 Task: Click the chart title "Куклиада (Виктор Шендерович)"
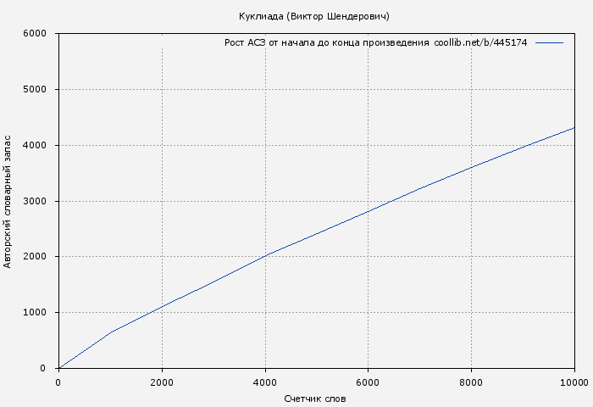(314, 16)
